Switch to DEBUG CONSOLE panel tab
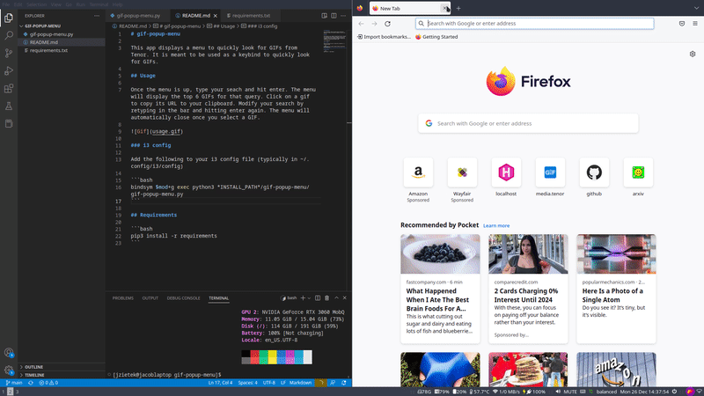This screenshot has width=704, height=396. click(183, 298)
